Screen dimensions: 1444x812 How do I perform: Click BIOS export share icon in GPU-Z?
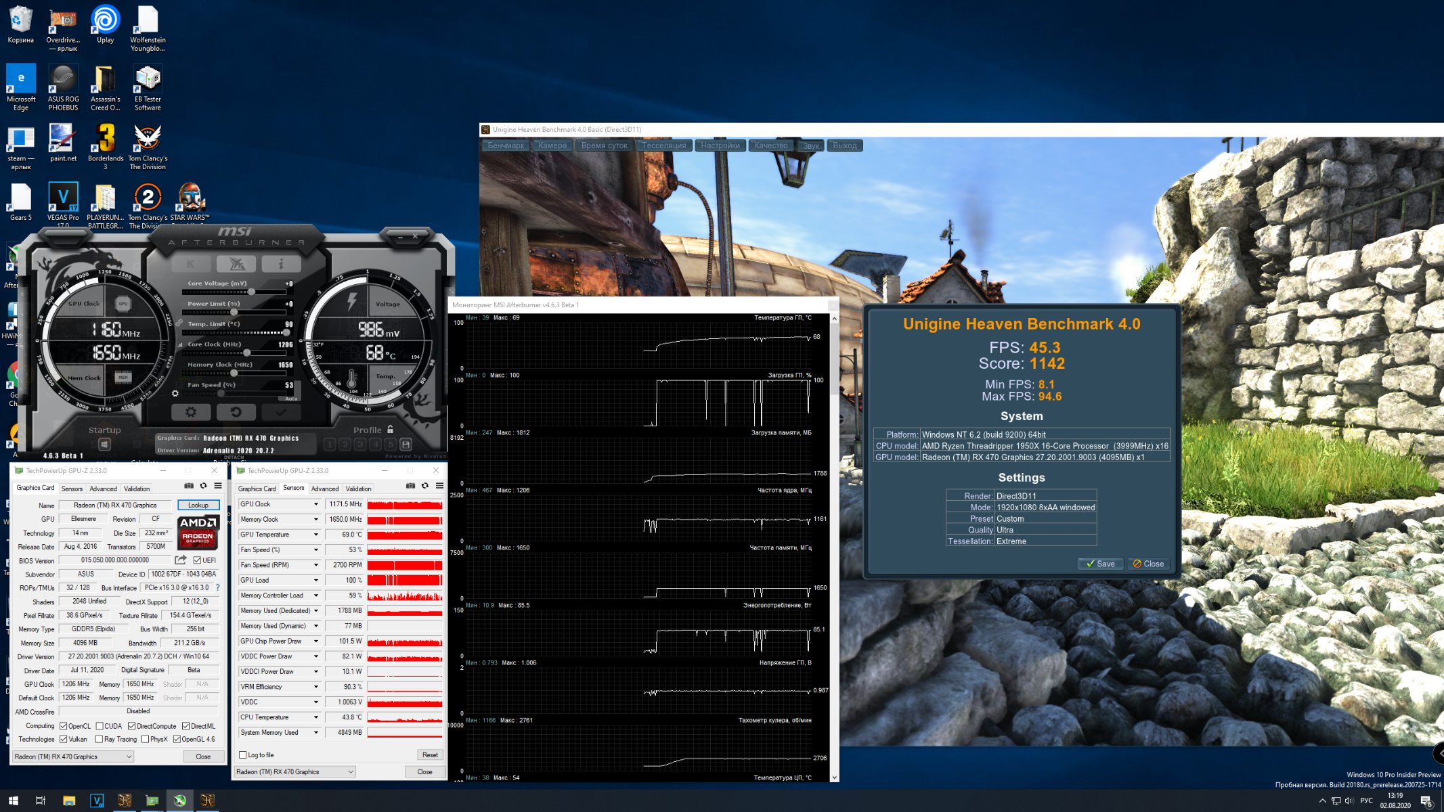(x=181, y=560)
